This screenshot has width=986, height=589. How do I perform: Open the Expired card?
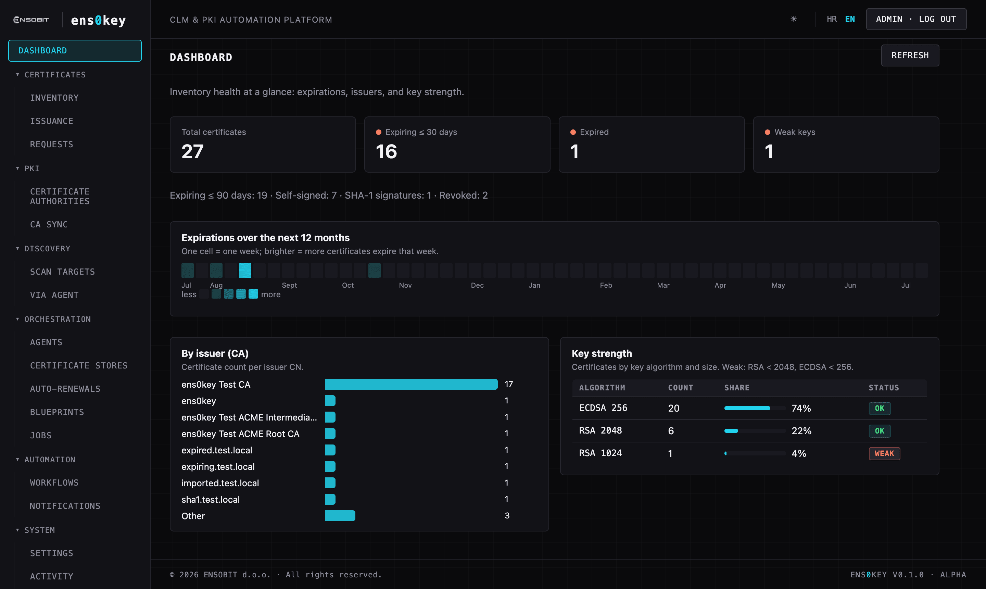tap(652, 145)
